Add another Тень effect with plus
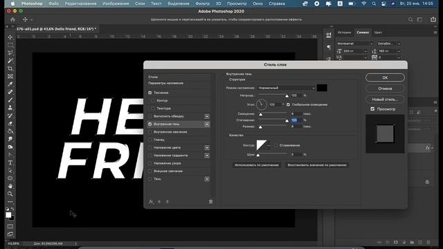Image resolution: width=443 pixels, height=249 pixels. click(x=207, y=179)
